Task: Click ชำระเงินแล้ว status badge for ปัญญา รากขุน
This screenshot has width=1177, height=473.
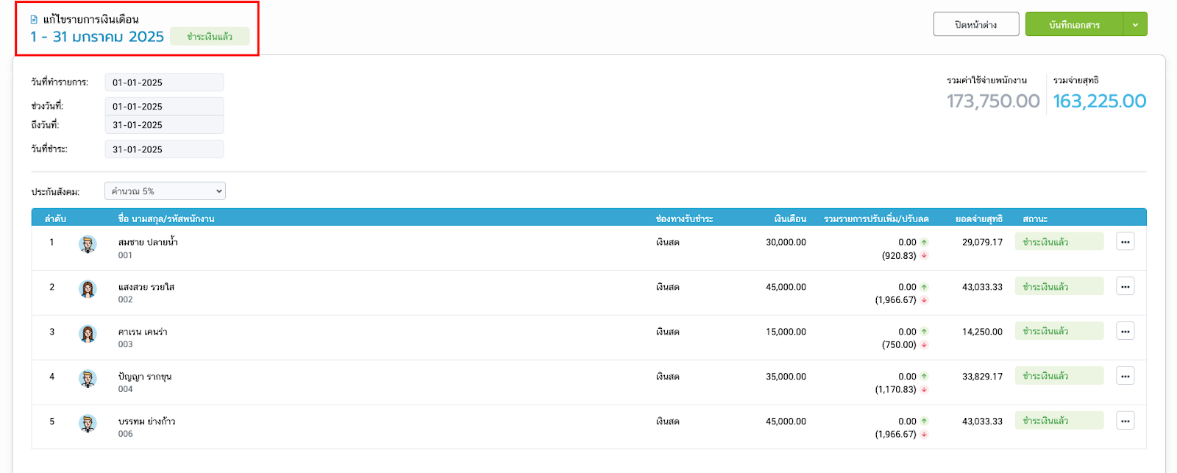Action: [1059, 376]
